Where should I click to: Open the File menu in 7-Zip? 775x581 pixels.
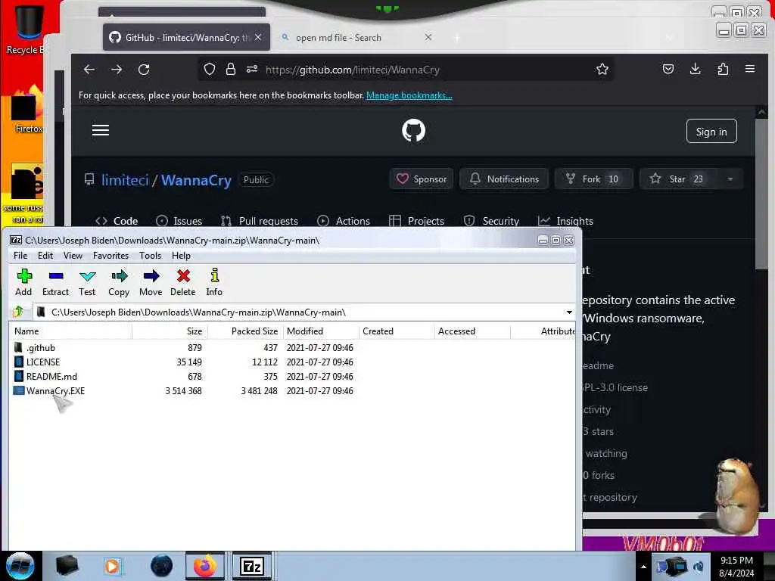click(20, 256)
